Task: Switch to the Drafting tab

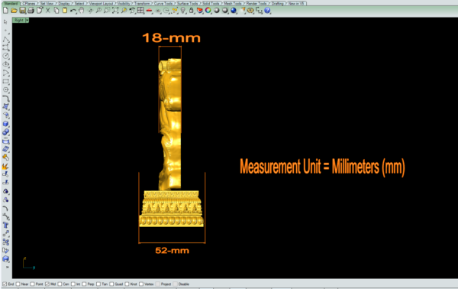Action: [x=278, y=3]
